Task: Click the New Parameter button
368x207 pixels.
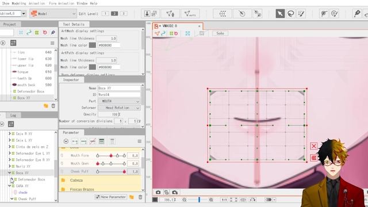Action: 111,197
